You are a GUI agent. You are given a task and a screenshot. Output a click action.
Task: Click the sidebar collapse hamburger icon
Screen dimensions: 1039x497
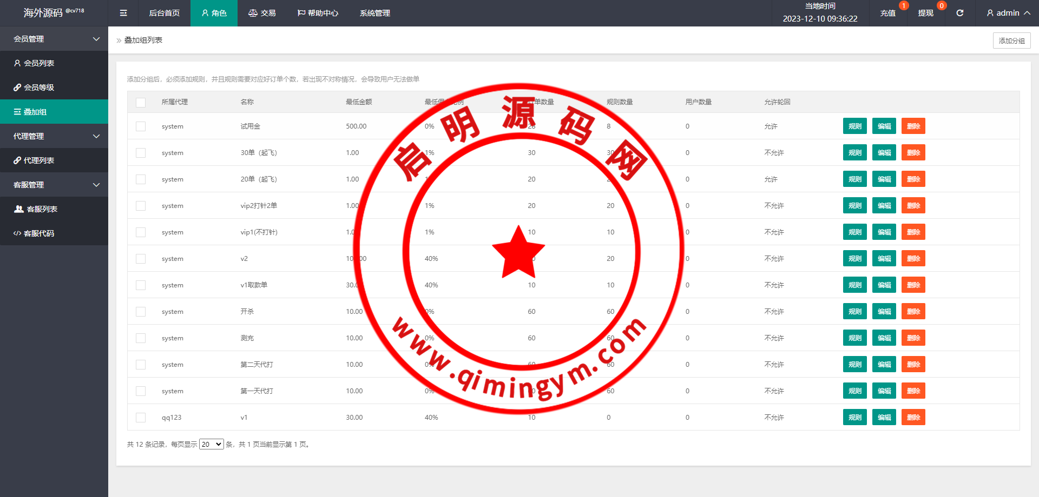point(123,13)
